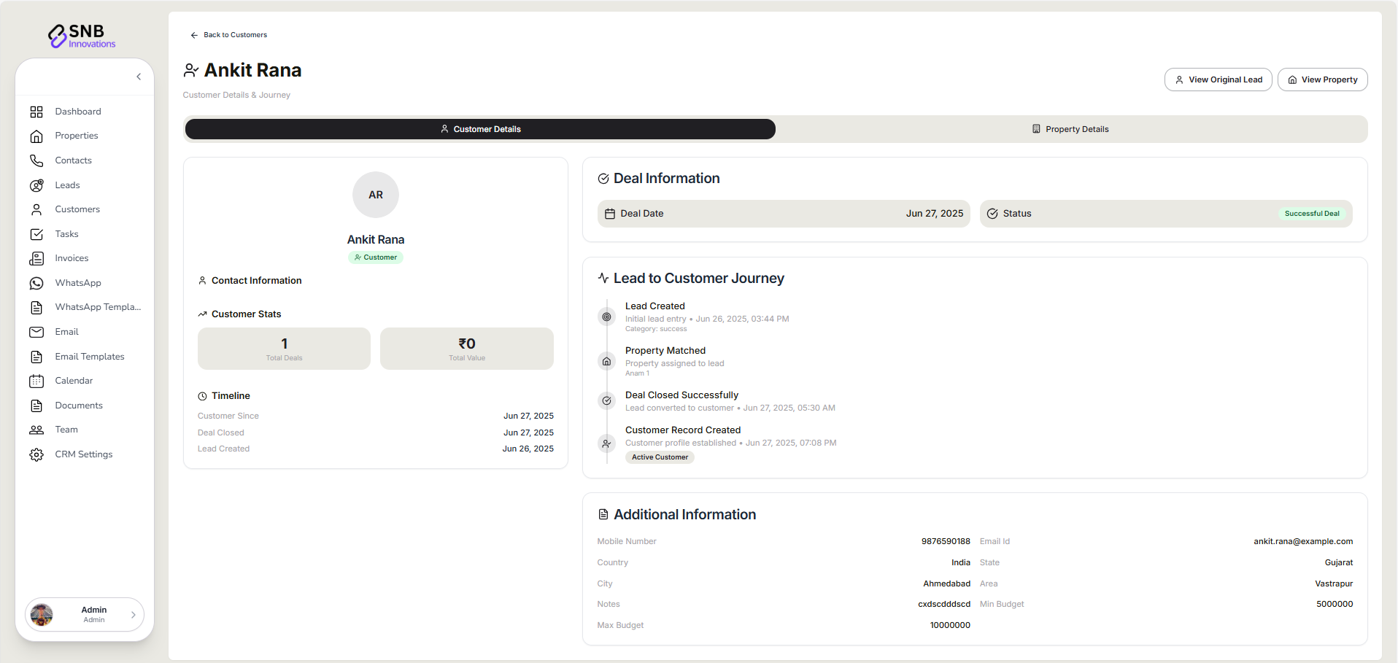This screenshot has height=663, width=1398.
Task: Click the AR initials avatar
Action: click(x=376, y=195)
